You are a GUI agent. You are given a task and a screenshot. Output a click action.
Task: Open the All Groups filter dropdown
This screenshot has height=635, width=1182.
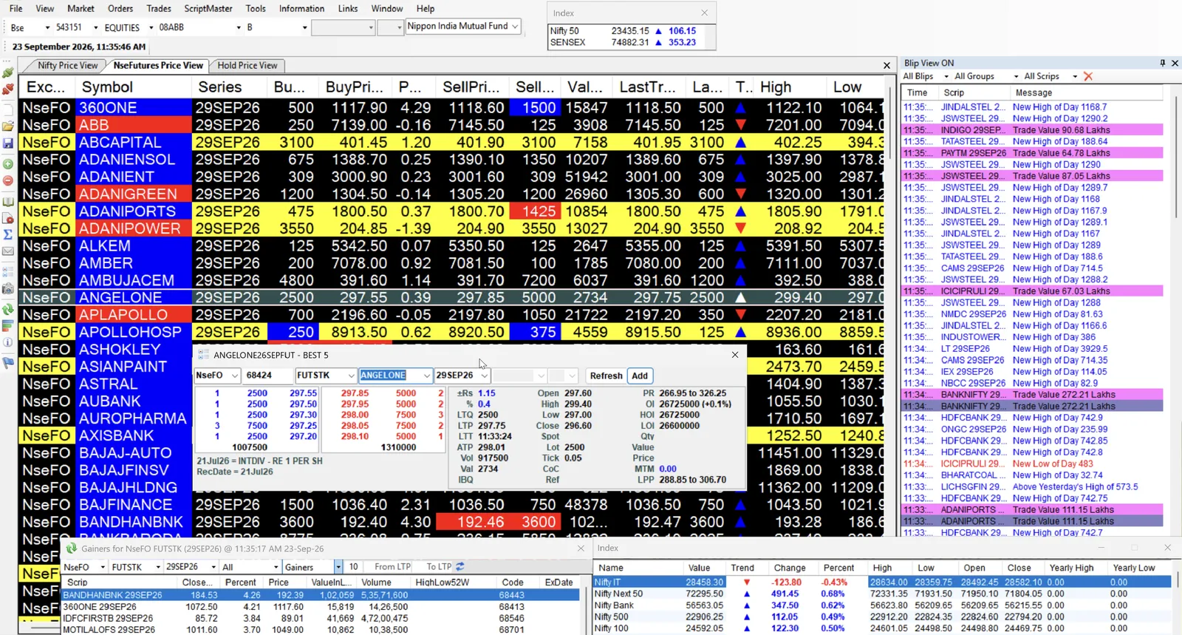[x=1016, y=76]
